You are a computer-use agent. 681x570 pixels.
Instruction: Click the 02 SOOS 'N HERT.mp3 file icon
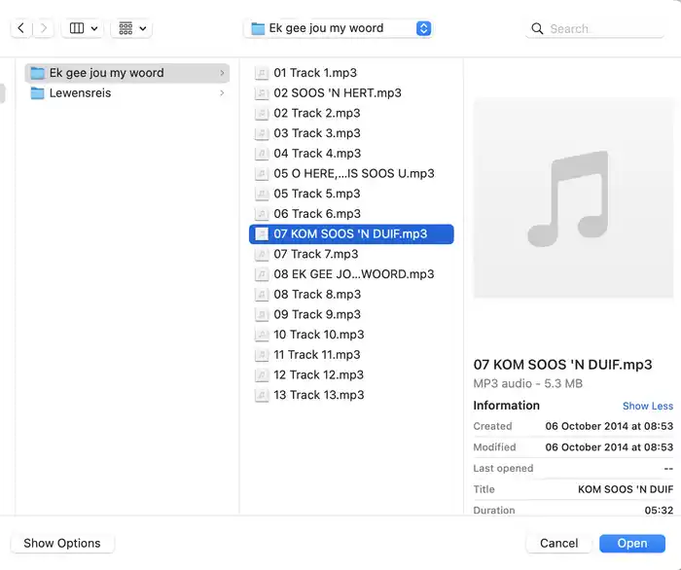[x=261, y=93]
